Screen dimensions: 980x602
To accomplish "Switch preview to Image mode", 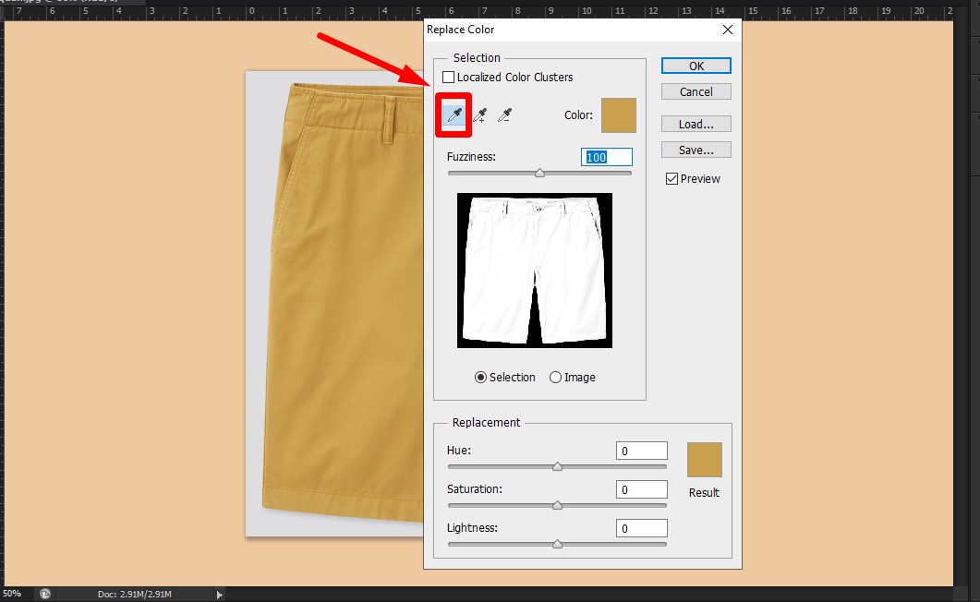I will pyautogui.click(x=554, y=377).
